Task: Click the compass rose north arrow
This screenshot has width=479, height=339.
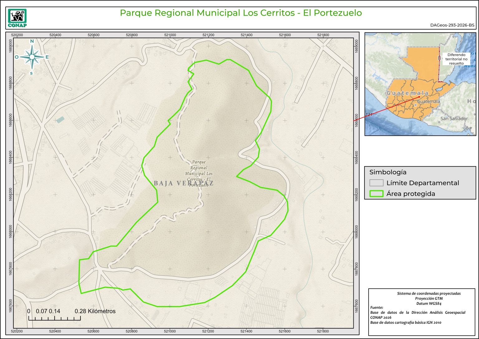Action: (32, 57)
